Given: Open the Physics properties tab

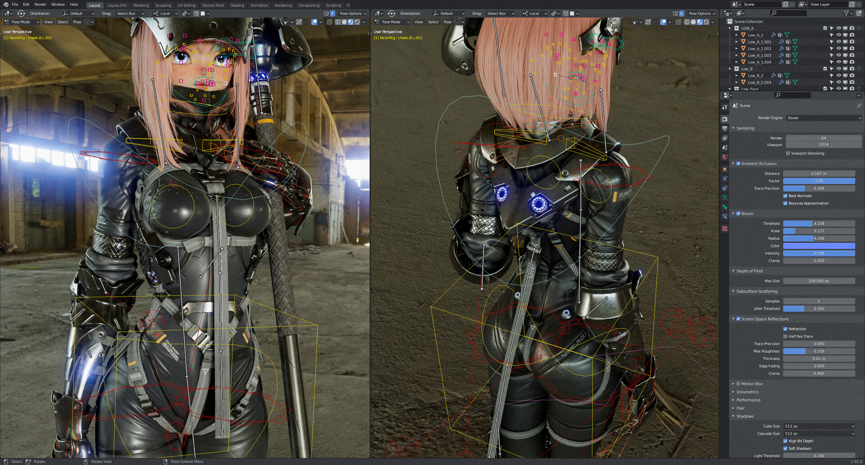Looking at the screenshot, I should point(724,179).
